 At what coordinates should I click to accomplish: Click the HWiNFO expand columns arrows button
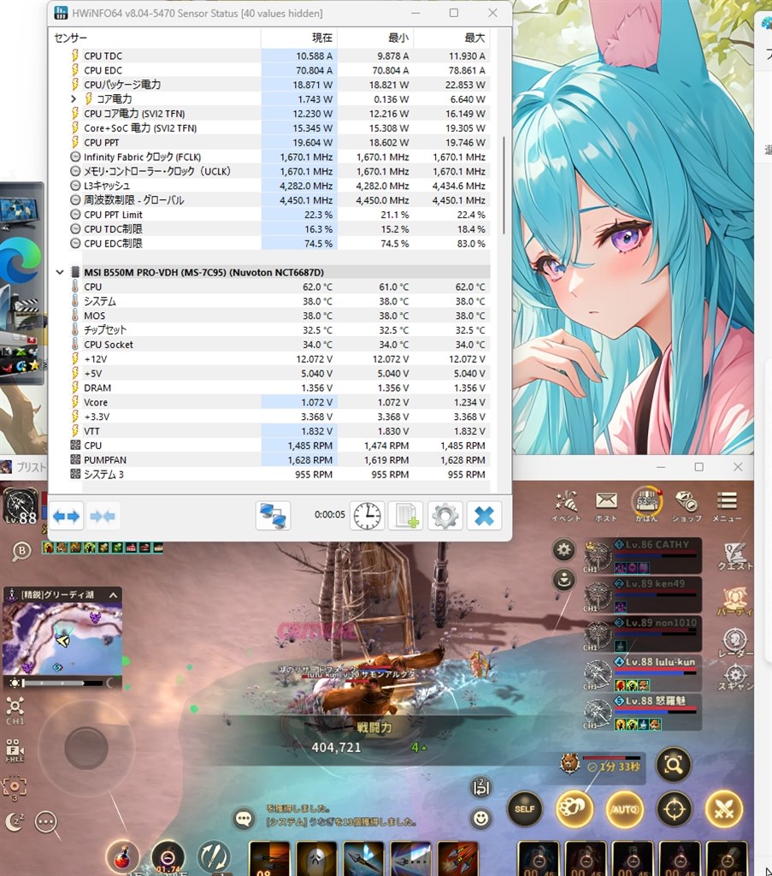coord(66,516)
